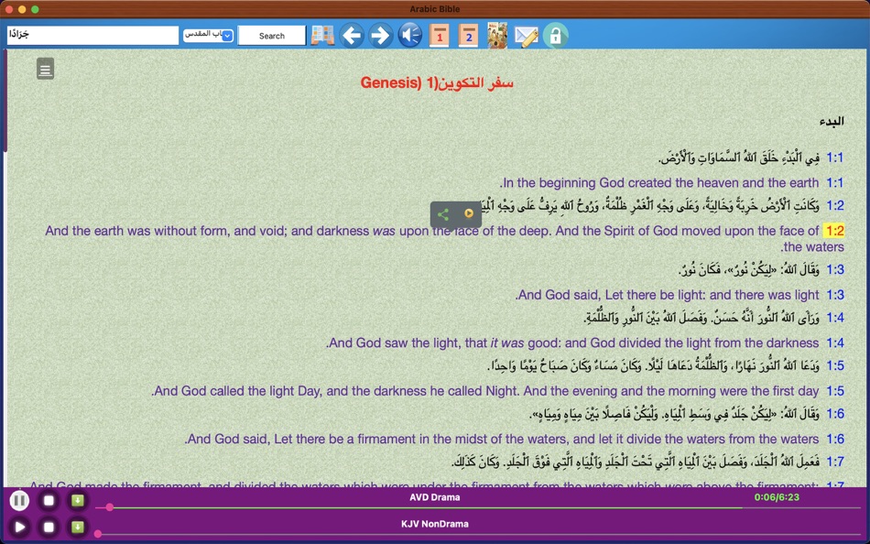This screenshot has height=544, width=870.
Task: Select the highlighted verse 1:2 number
Action: click(834, 231)
